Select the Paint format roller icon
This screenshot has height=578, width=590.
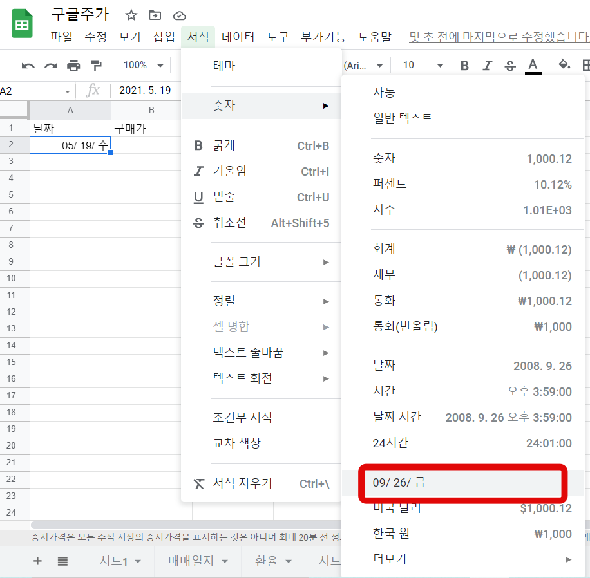[x=96, y=65]
